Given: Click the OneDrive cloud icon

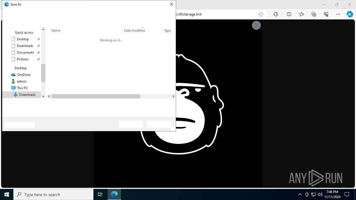Looking at the screenshot, I should tap(13, 75).
